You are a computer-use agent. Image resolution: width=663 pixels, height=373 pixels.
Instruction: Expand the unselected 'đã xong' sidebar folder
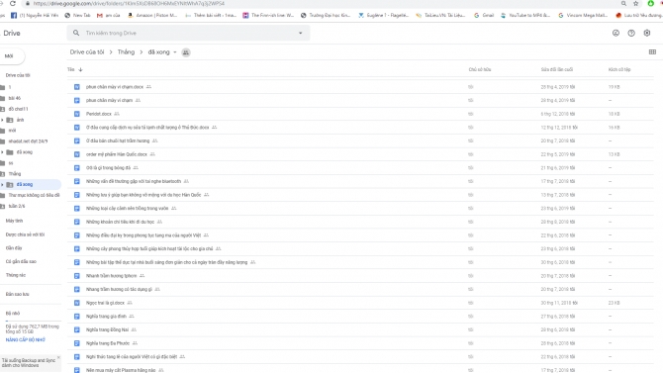click(x=3, y=152)
